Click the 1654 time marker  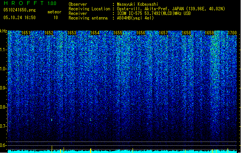tap(95, 33)
